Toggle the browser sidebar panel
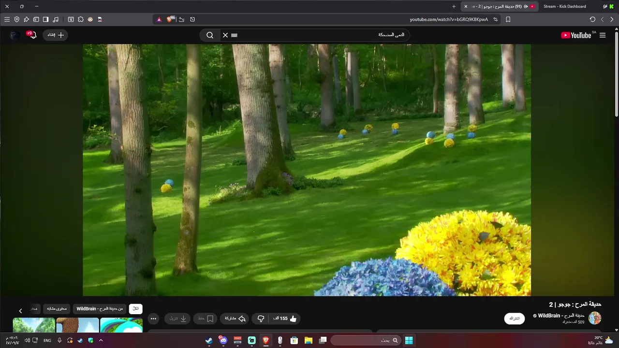The image size is (619, 348). [x=45, y=19]
